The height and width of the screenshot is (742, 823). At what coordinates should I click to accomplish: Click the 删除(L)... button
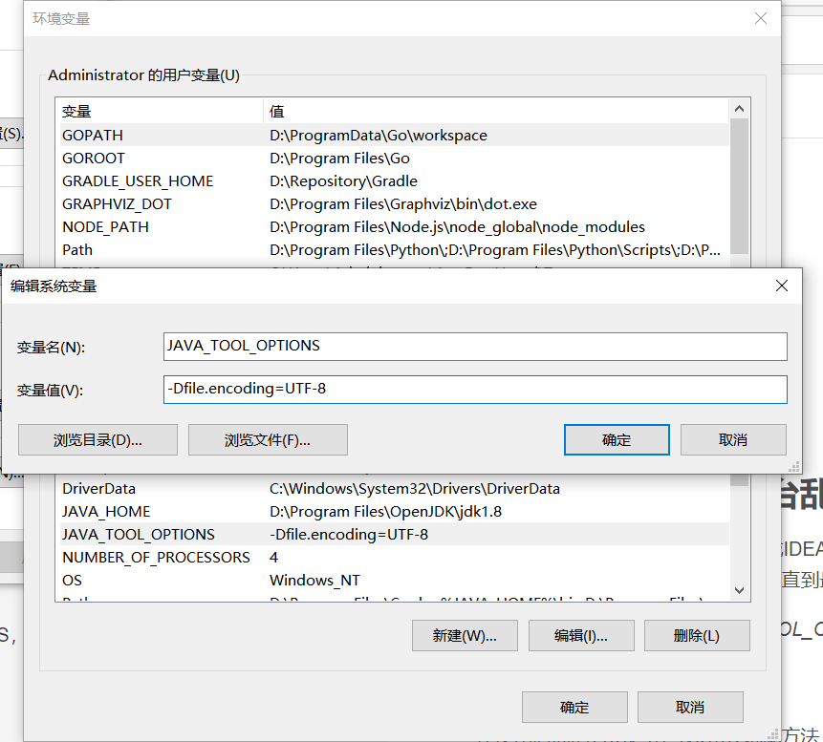(x=697, y=635)
